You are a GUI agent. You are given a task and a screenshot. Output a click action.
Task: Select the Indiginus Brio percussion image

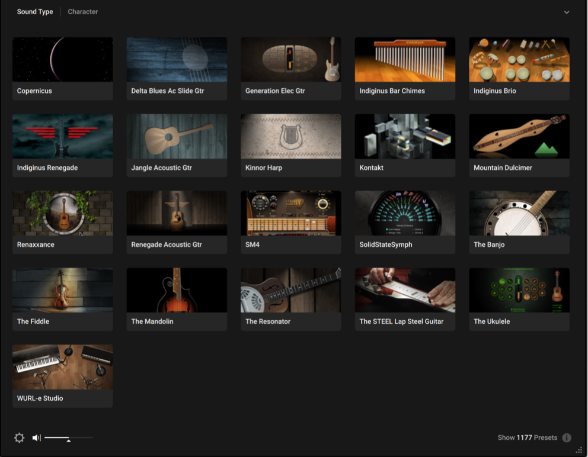coord(519,59)
